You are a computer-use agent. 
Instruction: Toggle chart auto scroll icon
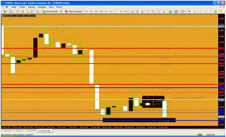(x=159, y=12)
